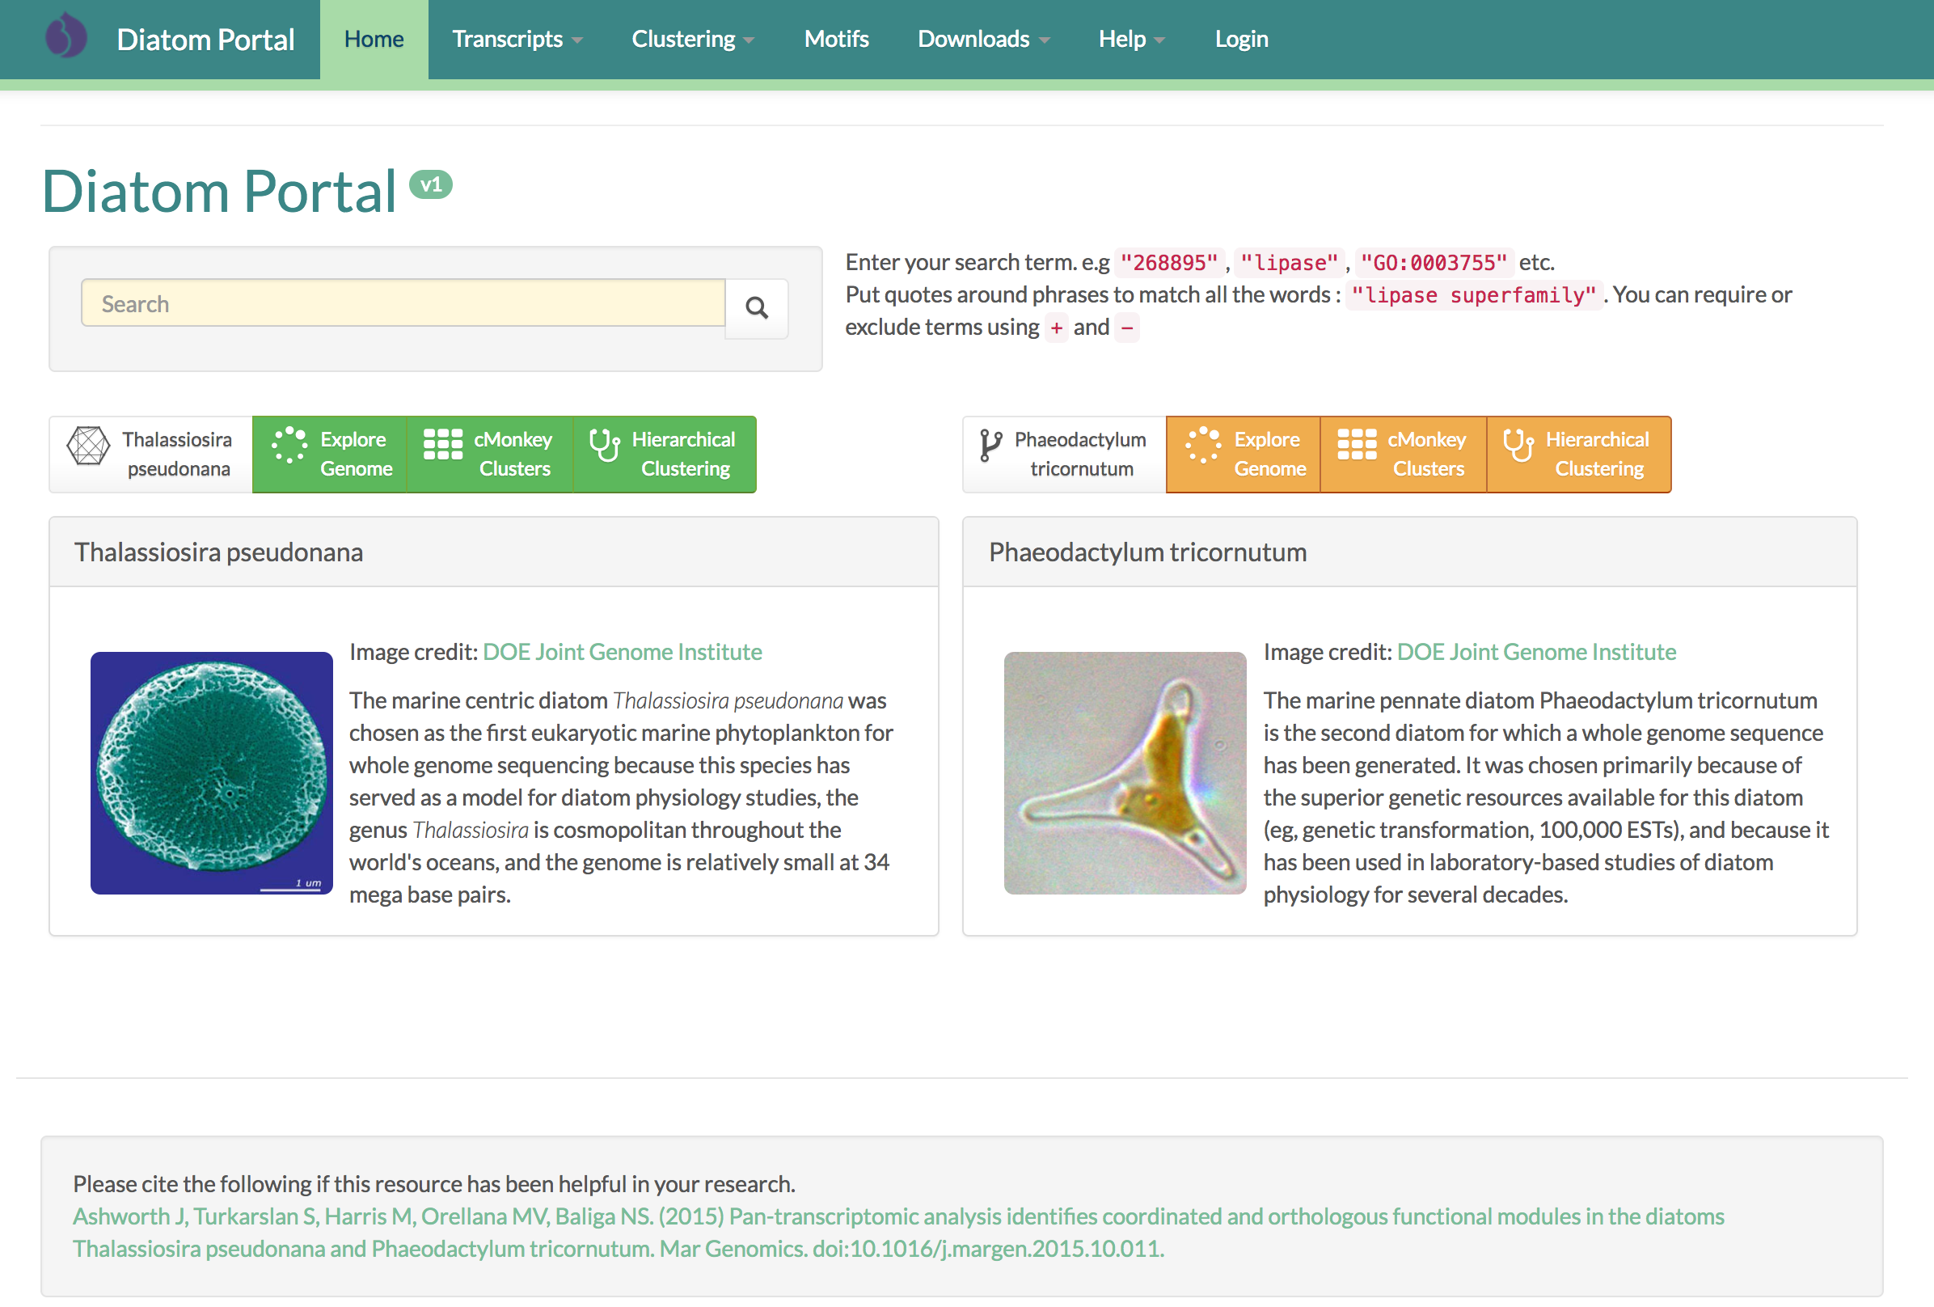Expand the Downloads dropdown menu

point(983,39)
